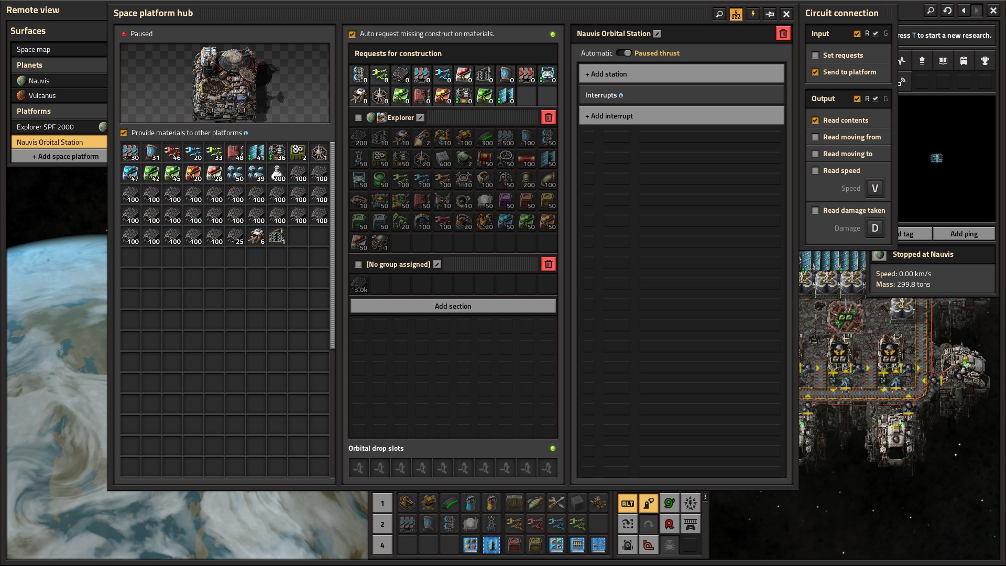
Task: Enable Read damage taken
Action: tap(815, 210)
